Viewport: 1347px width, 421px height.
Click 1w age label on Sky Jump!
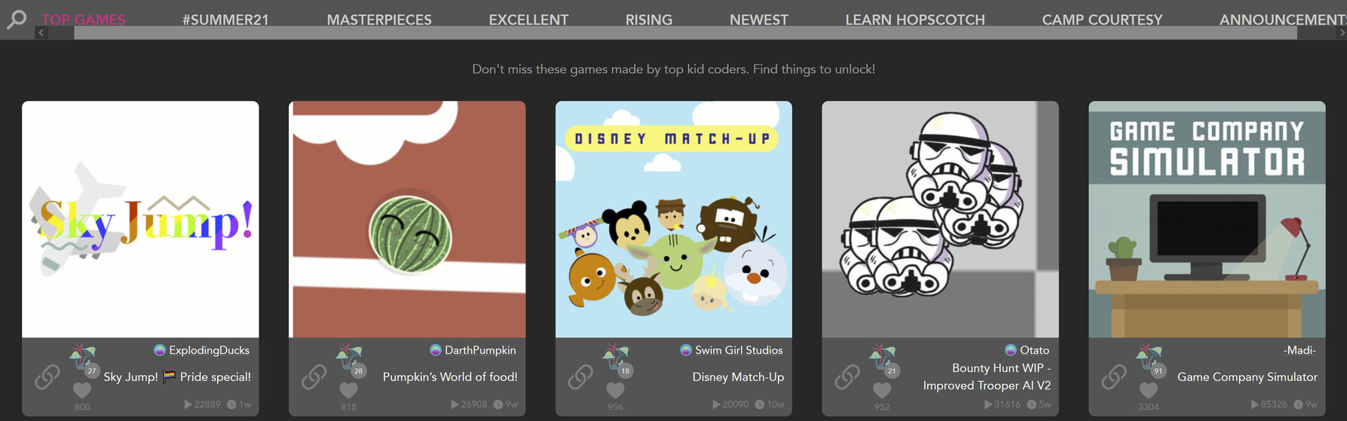pos(245,404)
